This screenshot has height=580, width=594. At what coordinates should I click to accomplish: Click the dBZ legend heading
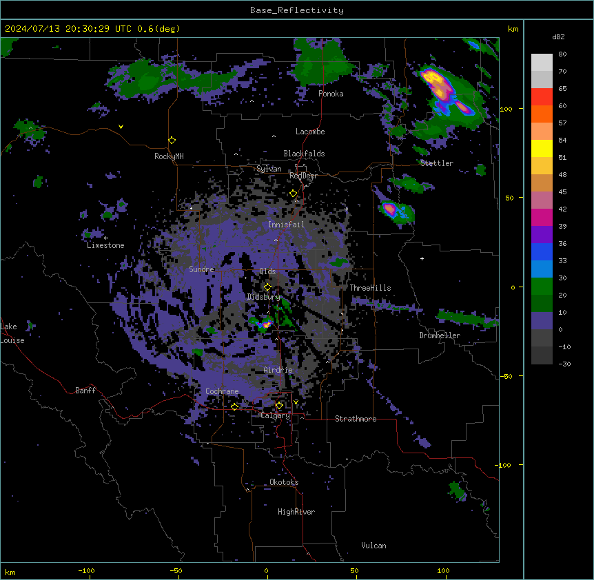(x=558, y=37)
